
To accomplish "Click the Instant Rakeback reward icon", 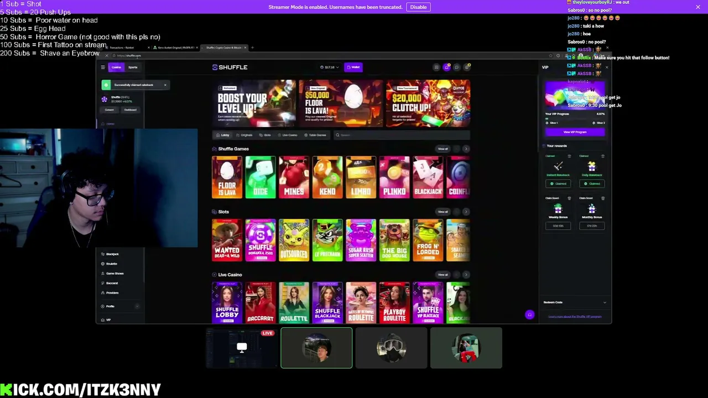I will [x=558, y=166].
